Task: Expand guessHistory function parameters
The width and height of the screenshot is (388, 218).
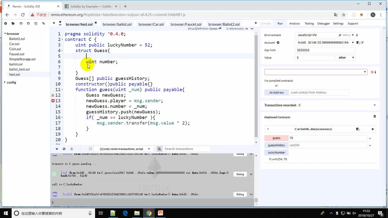Action: (370, 145)
